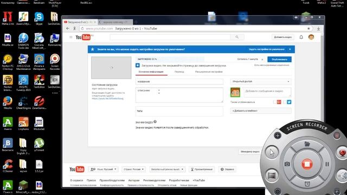347x195 pixels.
Task: Open the account avatar menu
Action: point(311,37)
